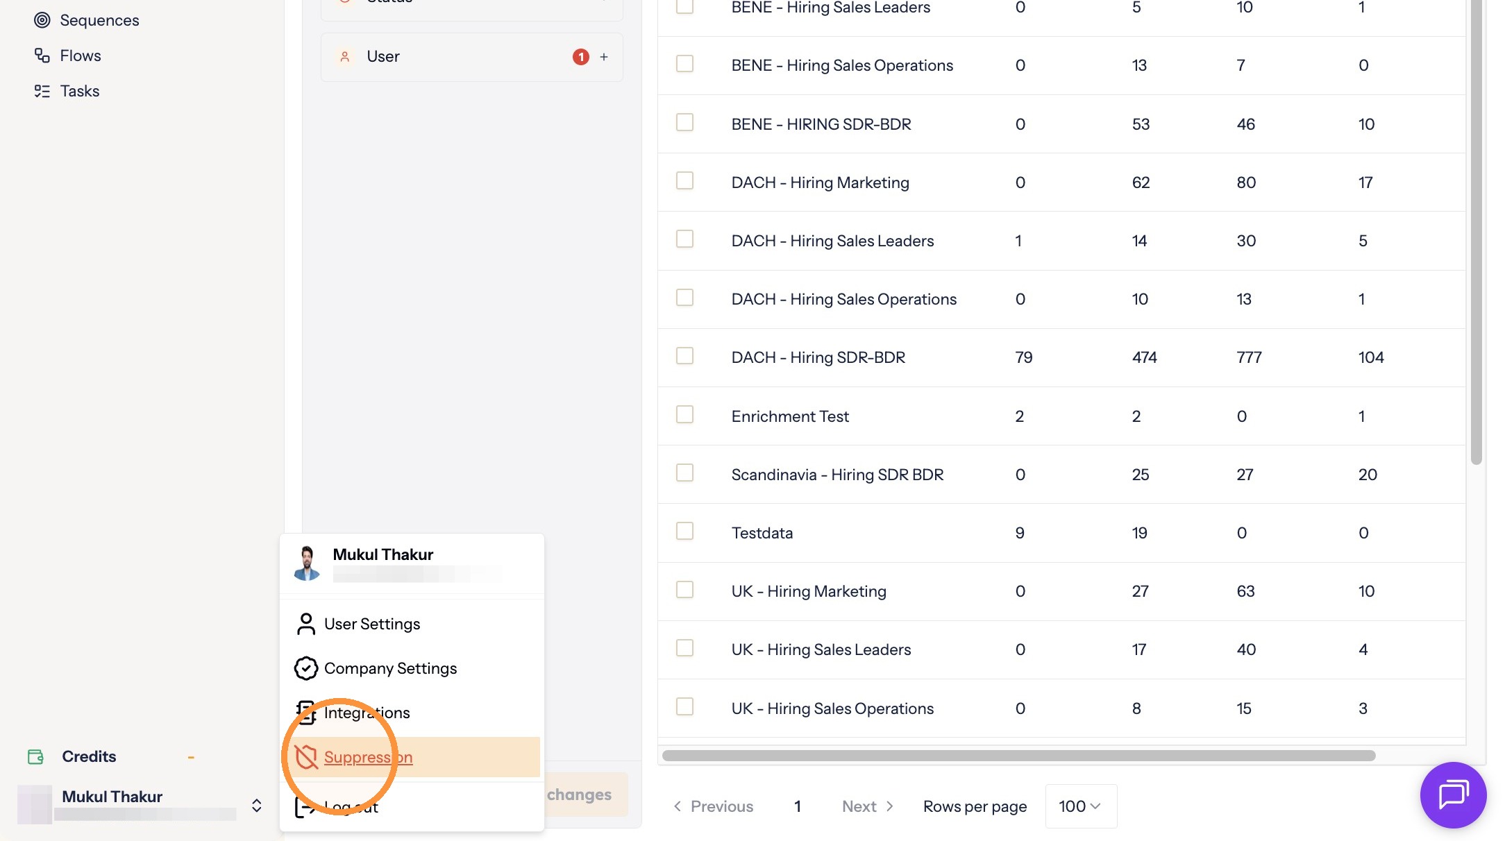Click the partially hidden changes button
This screenshot has height=841, width=1505.
tap(587, 795)
